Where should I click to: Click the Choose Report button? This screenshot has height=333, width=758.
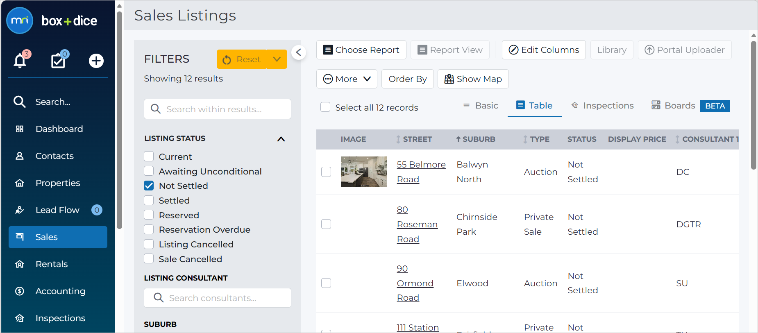pyautogui.click(x=361, y=50)
